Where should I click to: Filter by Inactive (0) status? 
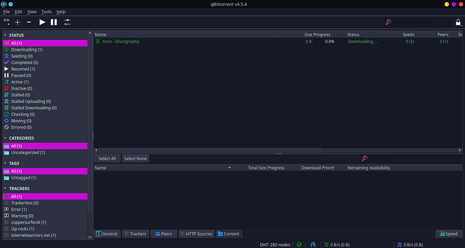click(45, 88)
